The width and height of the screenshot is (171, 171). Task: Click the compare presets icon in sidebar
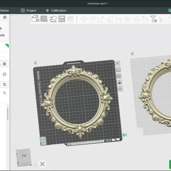coord(5,85)
